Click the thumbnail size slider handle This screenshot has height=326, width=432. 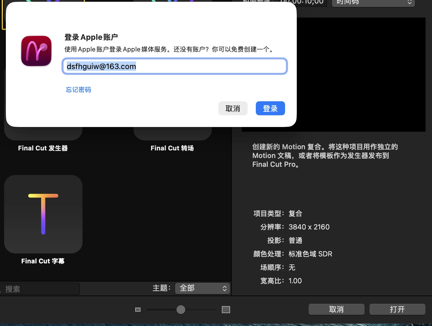click(181, 310)
